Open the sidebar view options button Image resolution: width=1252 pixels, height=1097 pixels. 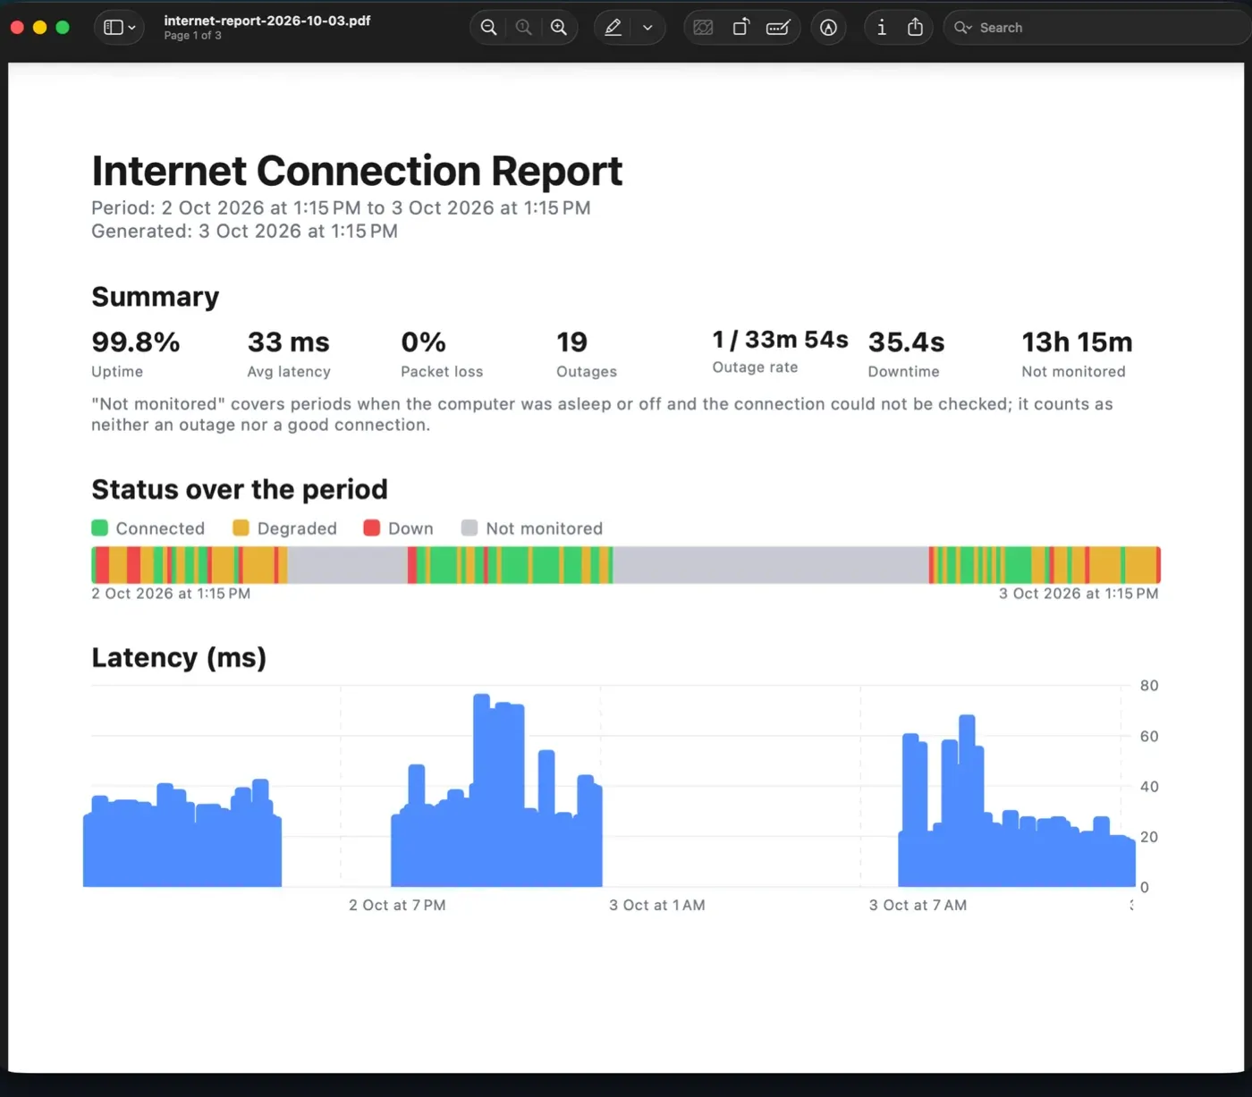(x=120, y=28)
